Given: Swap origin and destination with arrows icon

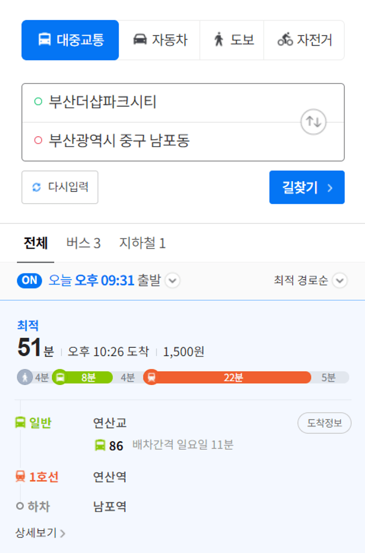Looking at the screenshot, I should (313, 122).
